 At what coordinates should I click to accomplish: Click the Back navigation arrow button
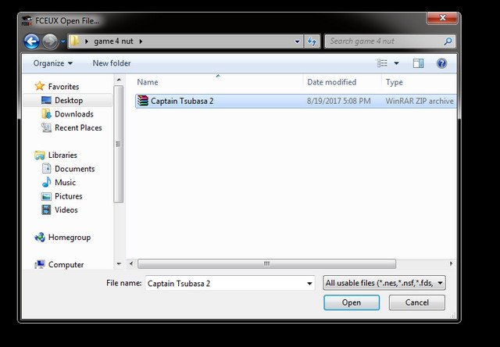click(32, 41)
